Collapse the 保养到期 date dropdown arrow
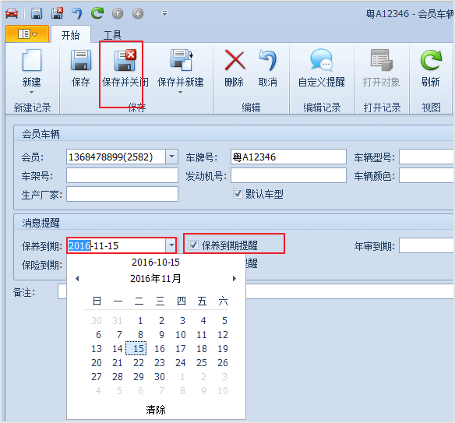455x423 pixels. [x=171, y=245]
